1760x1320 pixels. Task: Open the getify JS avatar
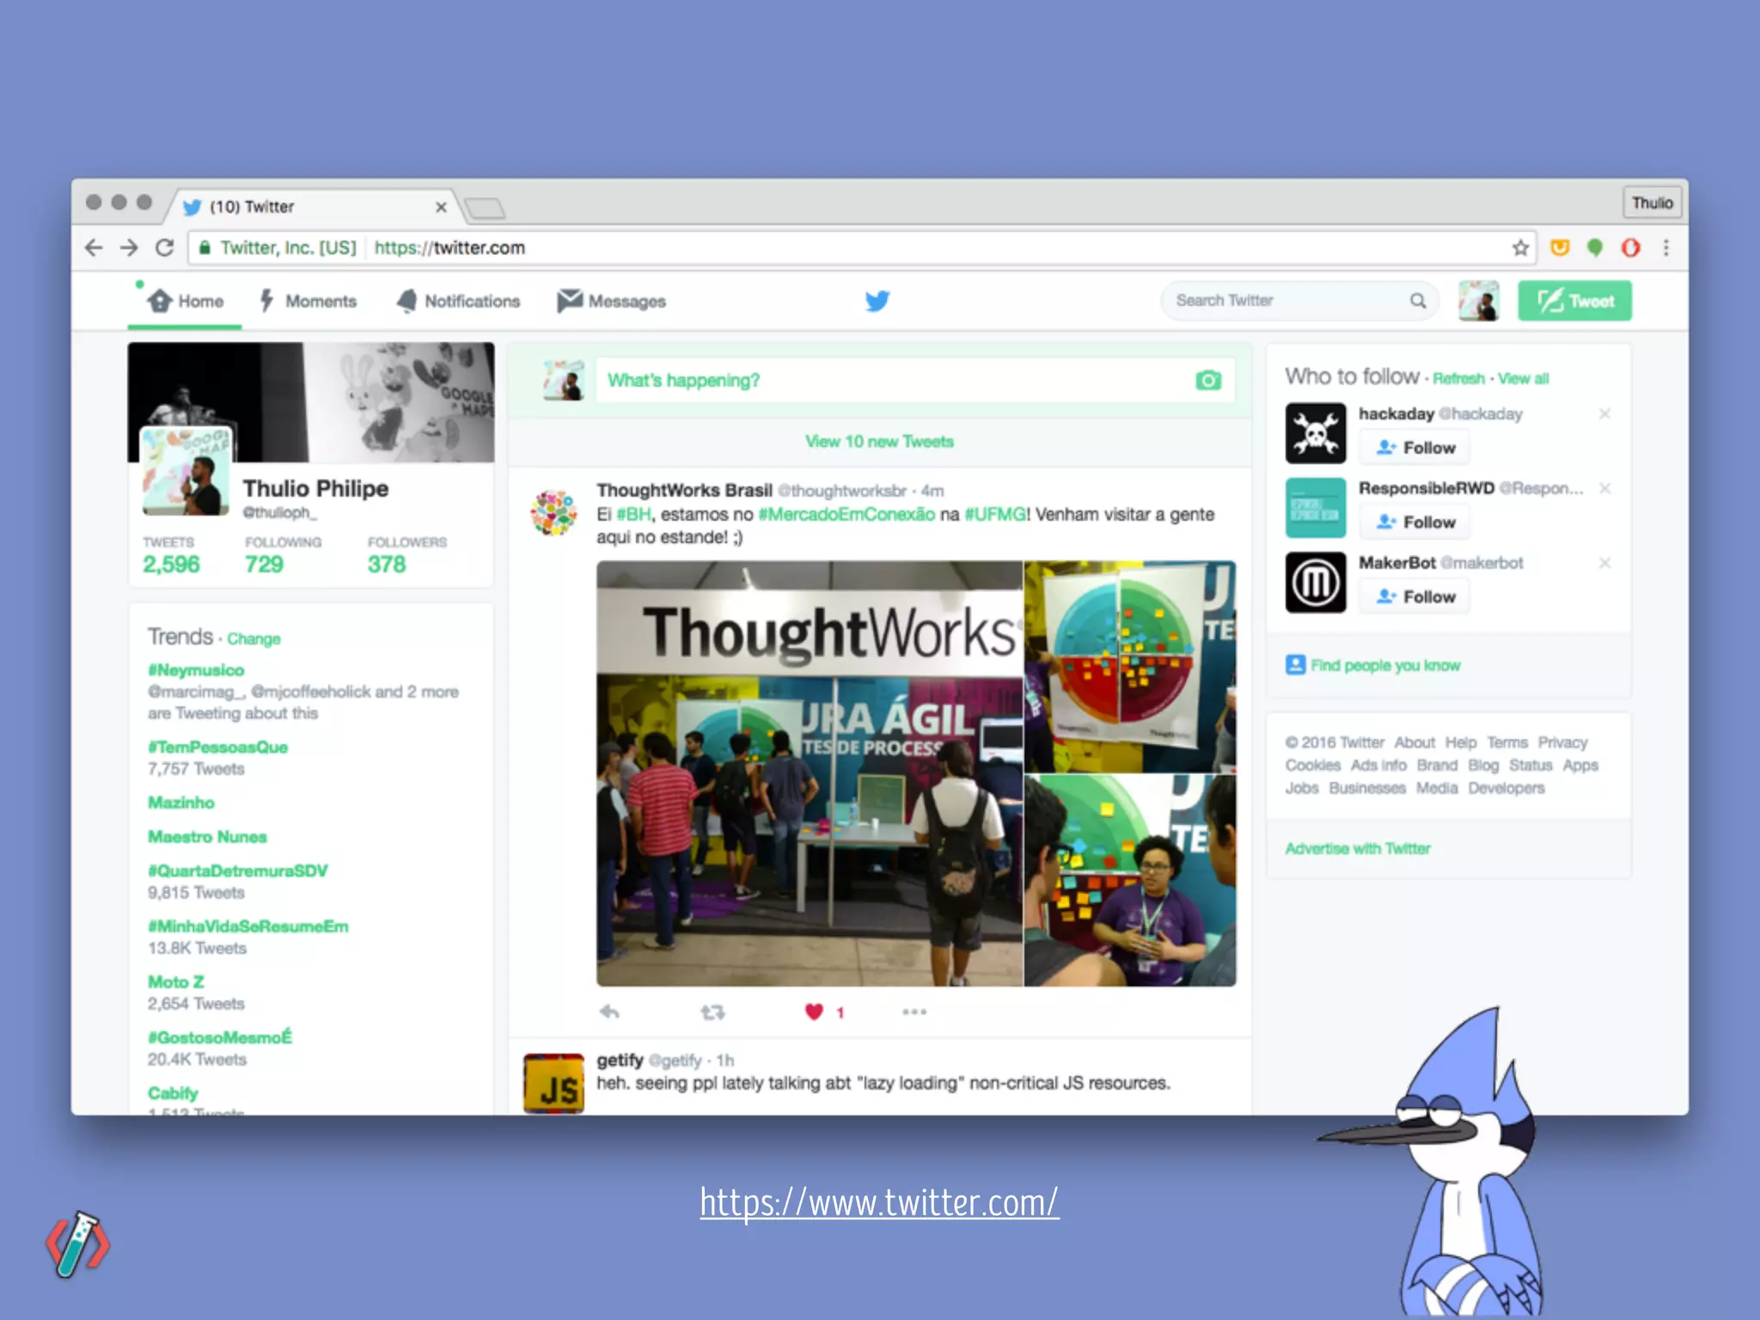pos(553,1084)
